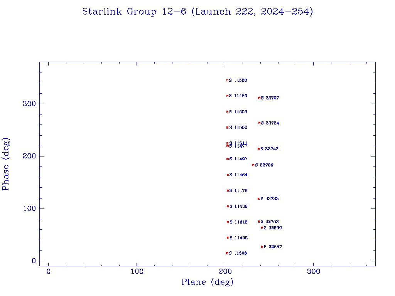Select the S 11518 satellite label
Image resolution: width=395 pixels, height=296 pixels.
coord(238,222)
